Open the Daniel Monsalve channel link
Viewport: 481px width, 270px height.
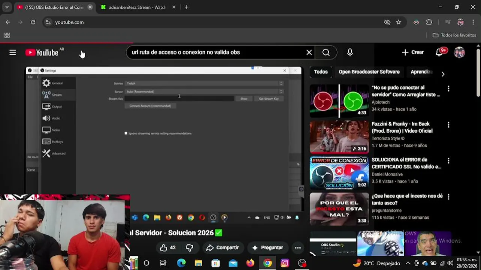coord(387,174)
